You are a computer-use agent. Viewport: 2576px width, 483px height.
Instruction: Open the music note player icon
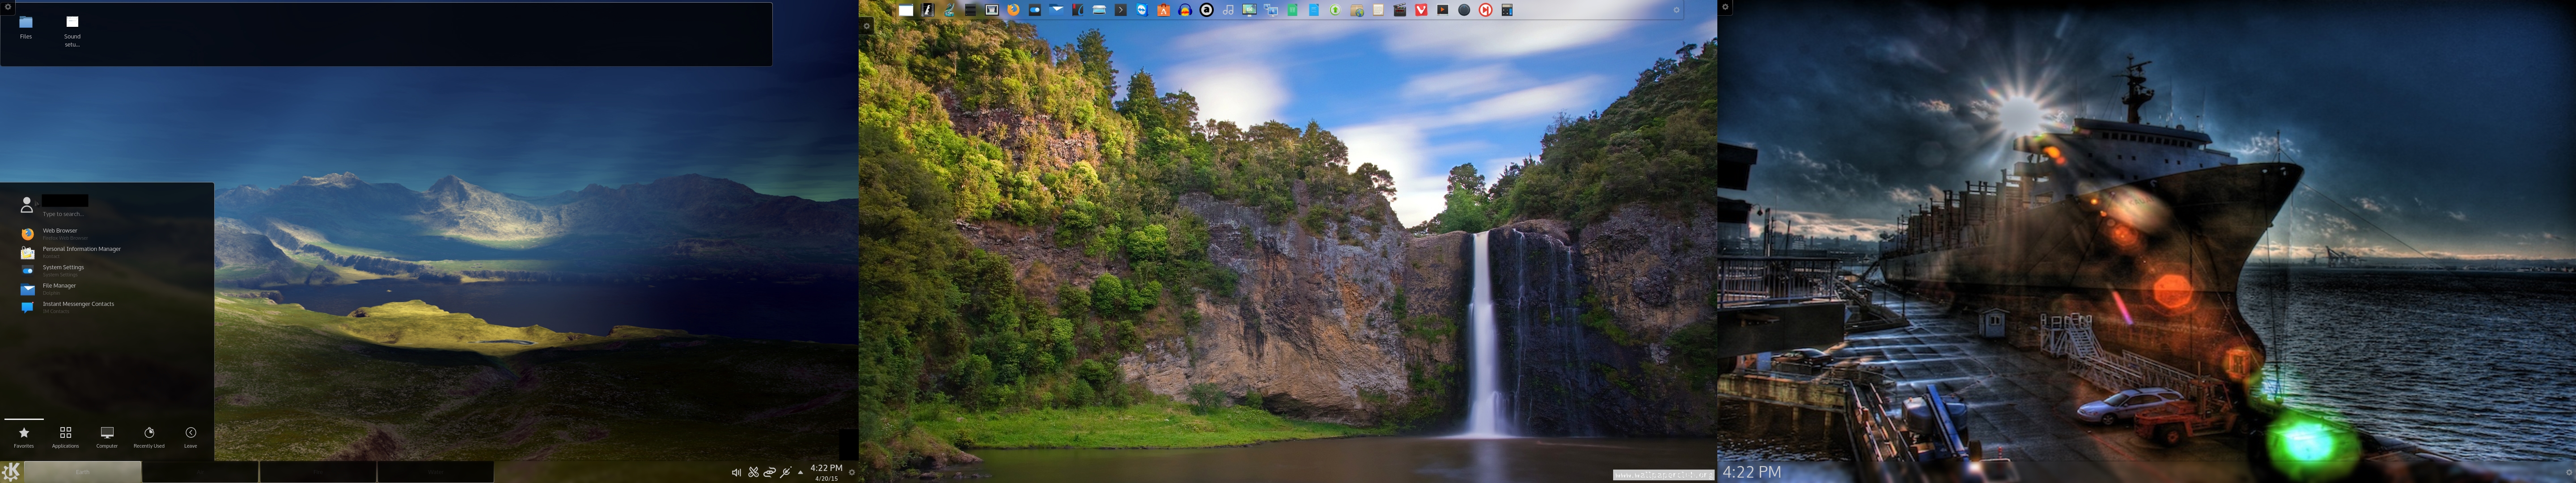click(x=1228, y=10)
